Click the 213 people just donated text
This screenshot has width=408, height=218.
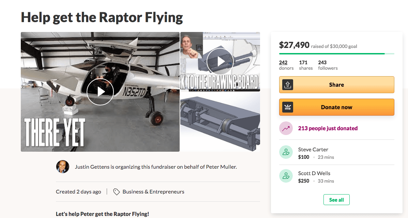coord(328,128)
